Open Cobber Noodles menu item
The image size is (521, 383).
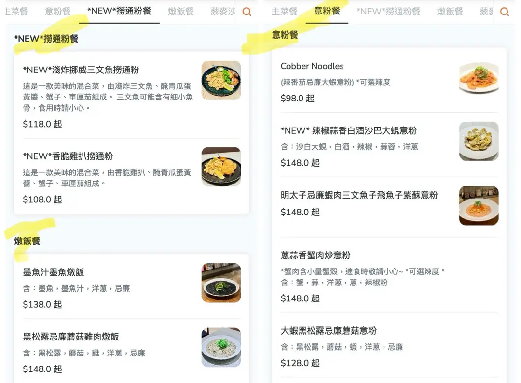389,82
